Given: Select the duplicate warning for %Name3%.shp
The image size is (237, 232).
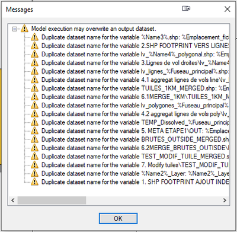Looking at the screenshot, I should click(x=135, y=37).
